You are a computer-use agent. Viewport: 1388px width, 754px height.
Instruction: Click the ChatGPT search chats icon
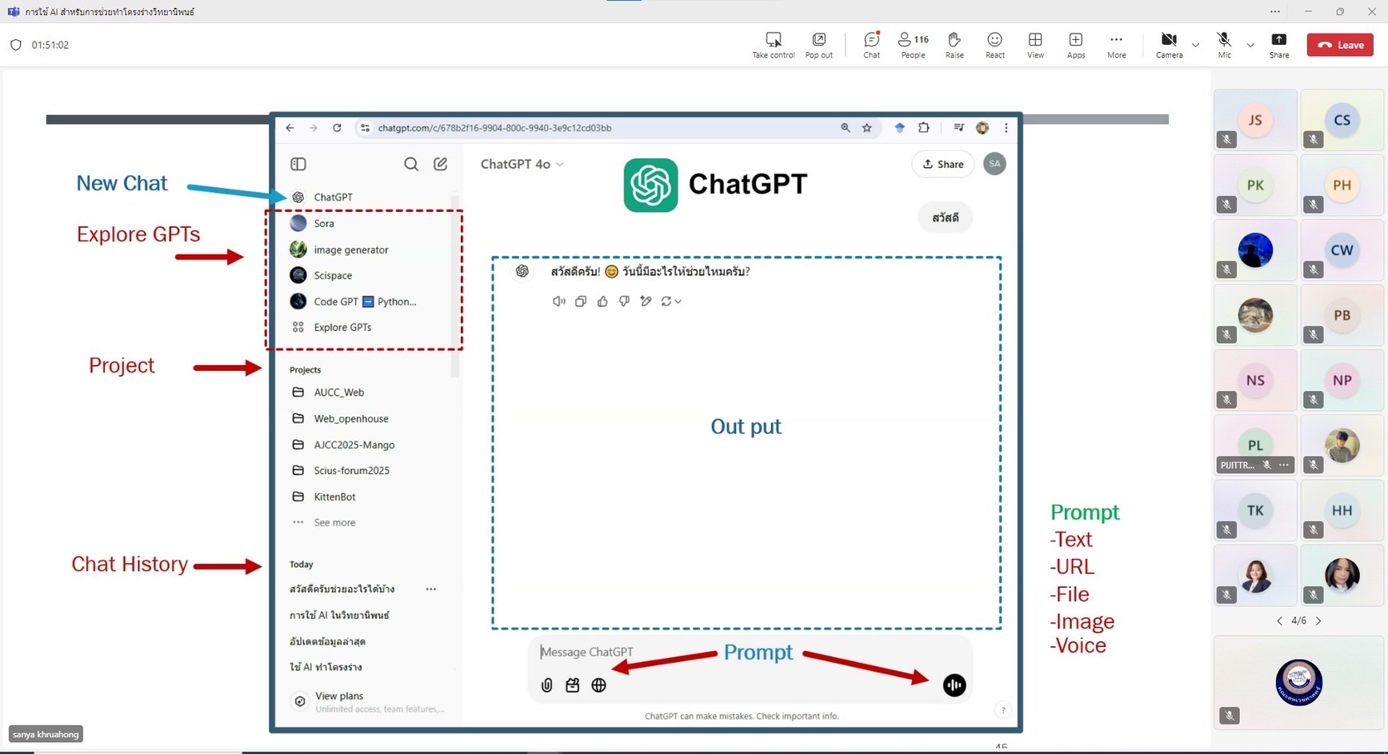(x=411, y=164)
